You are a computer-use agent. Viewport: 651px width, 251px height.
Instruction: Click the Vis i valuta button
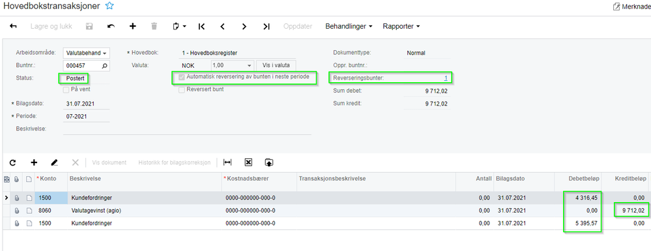(x=276, y=66)
